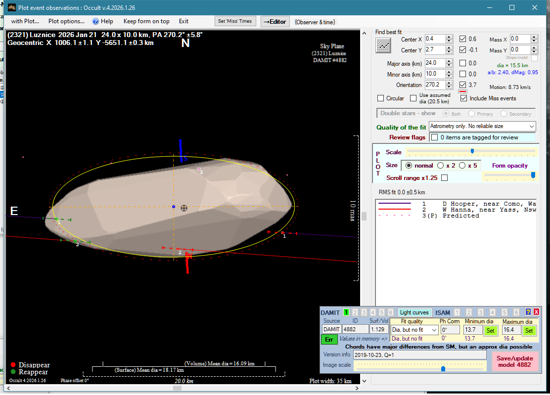Click the Save/update model 4882 button
This screenshot has height=395, width=550.
click(514, 361)
